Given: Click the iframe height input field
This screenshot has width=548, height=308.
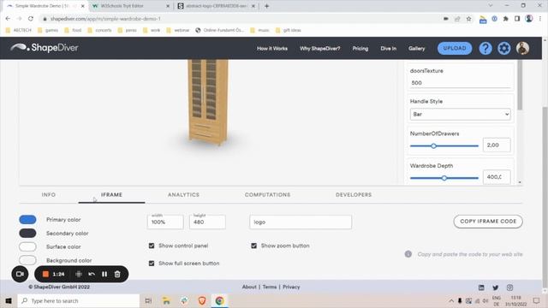Looking at the screenshot, I should tap(207, 222).
